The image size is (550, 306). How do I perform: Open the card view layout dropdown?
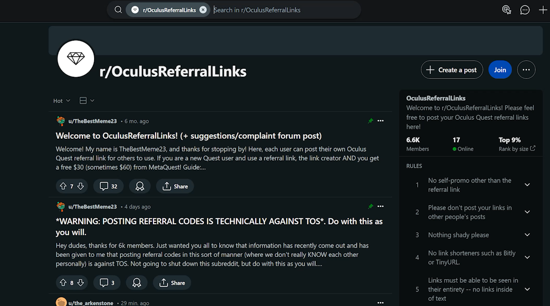(x=87, y=101)
